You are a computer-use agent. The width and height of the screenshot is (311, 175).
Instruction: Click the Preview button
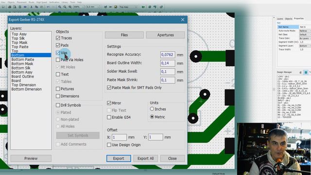click(x=31, y=158)
